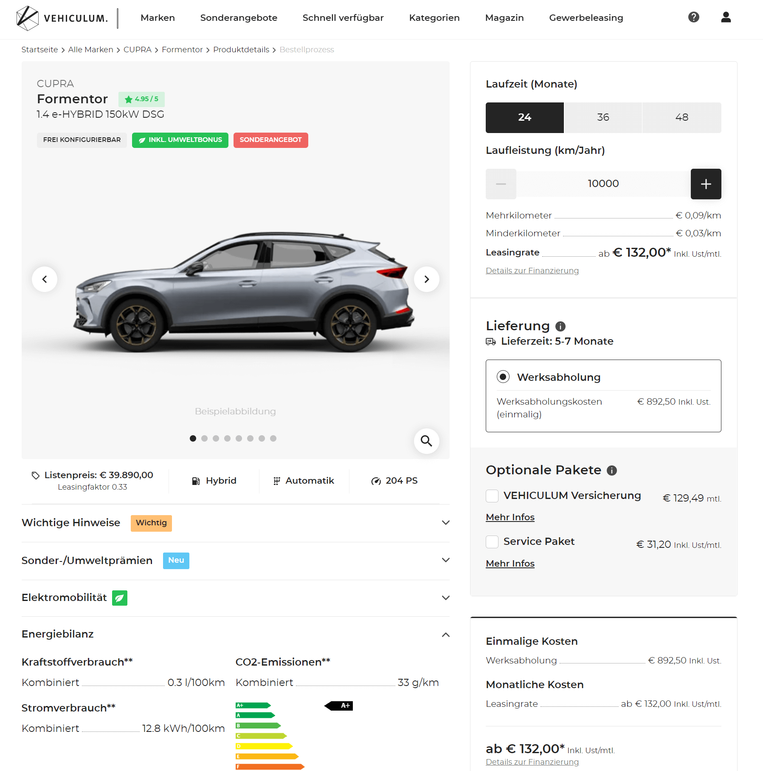Click the VEHICULUM logo
The width and height of the screenshot is (763, 771).
62,18
